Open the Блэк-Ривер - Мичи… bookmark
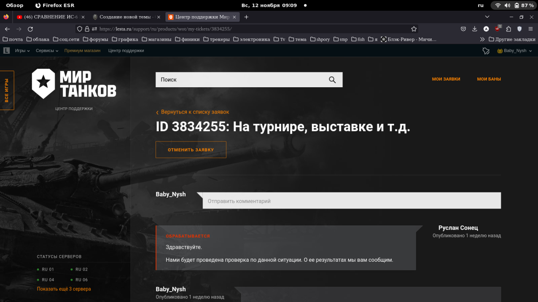The width and height of the screenshot is (538, 302). 408,39
